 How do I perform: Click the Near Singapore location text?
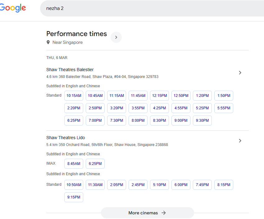tap(67, 42)
